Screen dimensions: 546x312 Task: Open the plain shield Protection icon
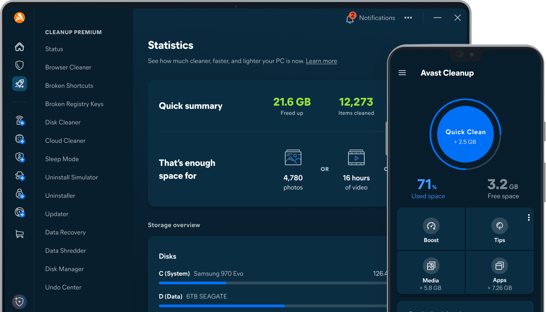[19, 65]
